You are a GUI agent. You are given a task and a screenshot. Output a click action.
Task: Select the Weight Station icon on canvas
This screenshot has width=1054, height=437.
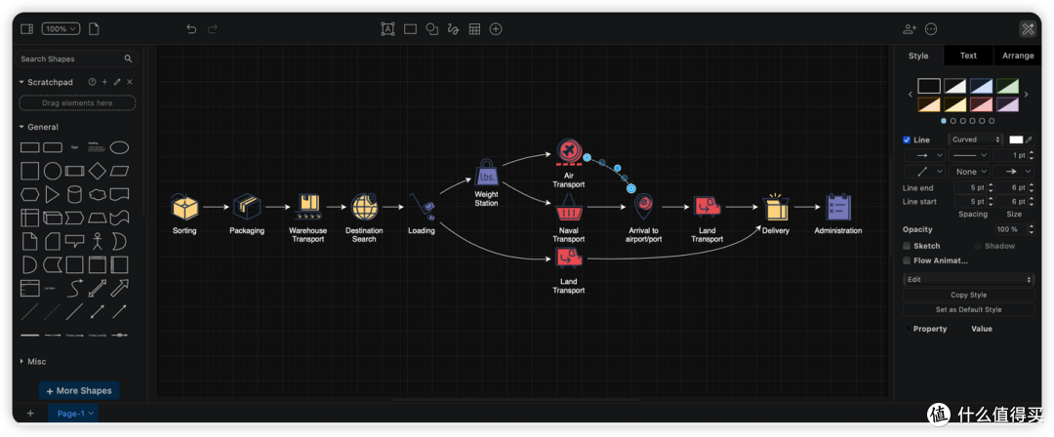(487, 173)
